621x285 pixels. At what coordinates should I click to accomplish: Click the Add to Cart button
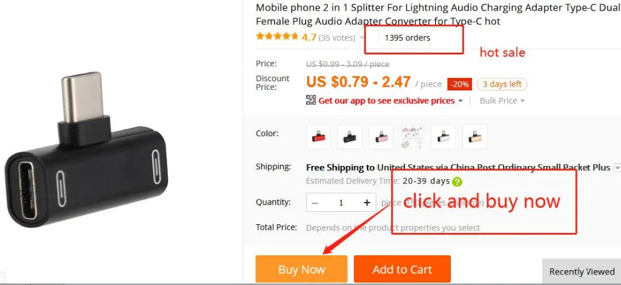402,269
